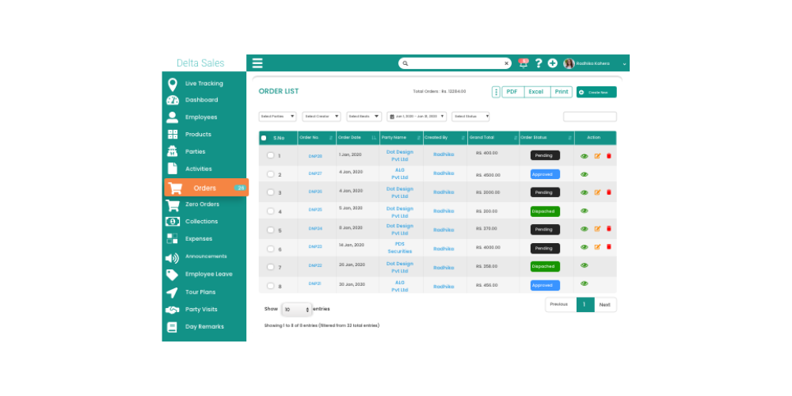Image resolution: width=792 pixels, height=396 pixels.
Task: Sort by the Grand Total column arrows
Action: (x=516, y=138)
